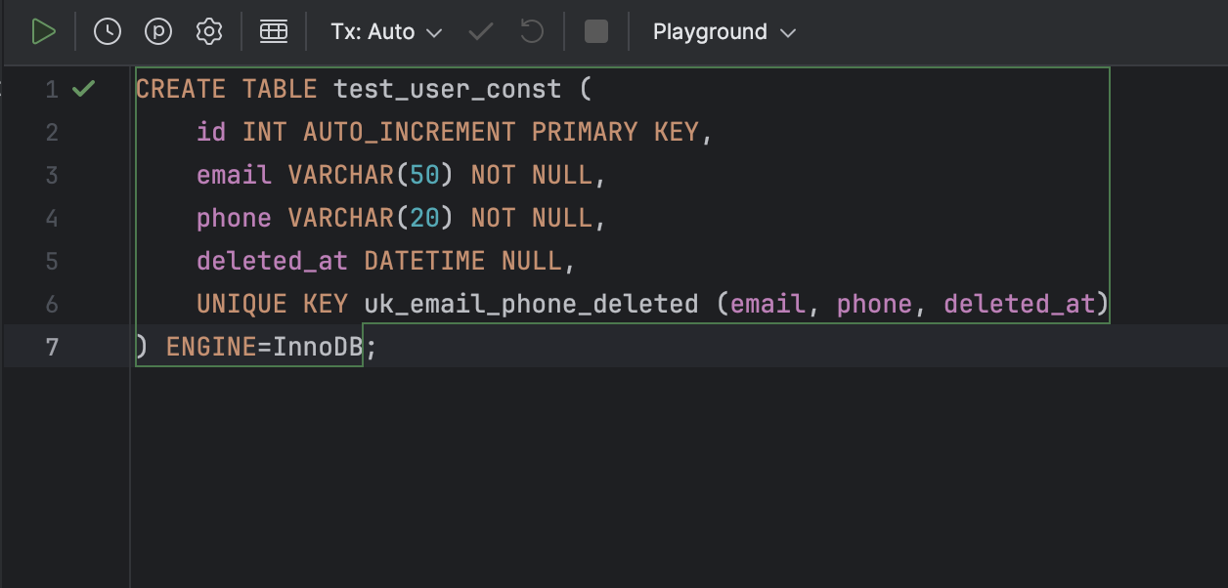
Task: Click the green success checkmark on line 1
Action: click(x=84, y=89)
